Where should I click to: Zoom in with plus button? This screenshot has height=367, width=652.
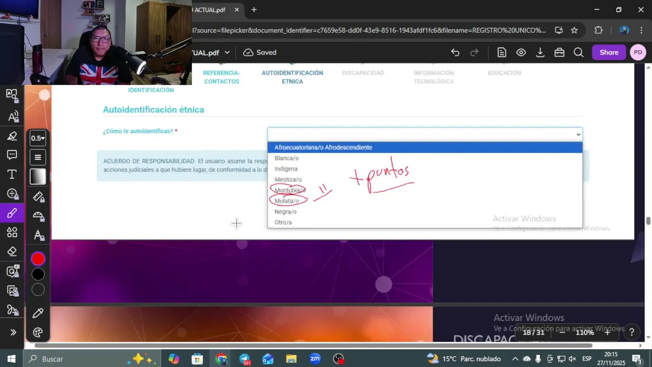pos(607,332)
